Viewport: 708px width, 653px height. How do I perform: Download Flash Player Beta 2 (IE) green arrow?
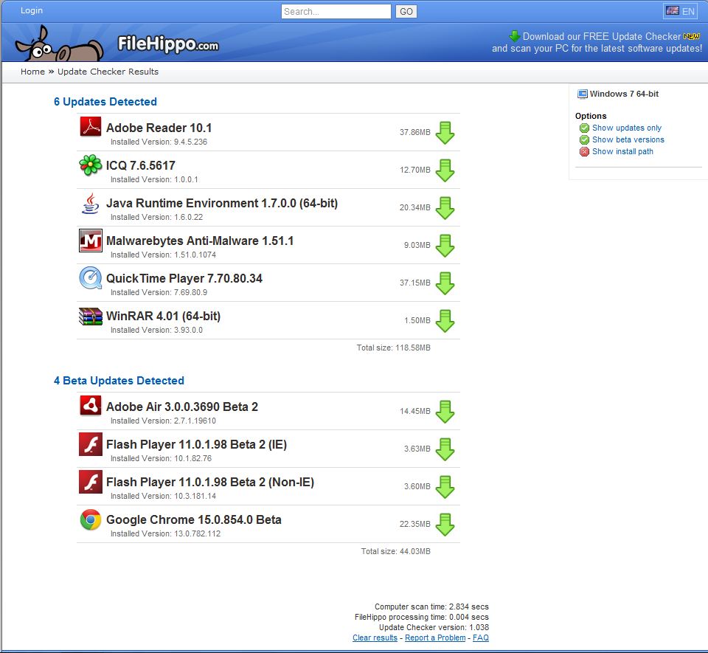pos(445,449)
